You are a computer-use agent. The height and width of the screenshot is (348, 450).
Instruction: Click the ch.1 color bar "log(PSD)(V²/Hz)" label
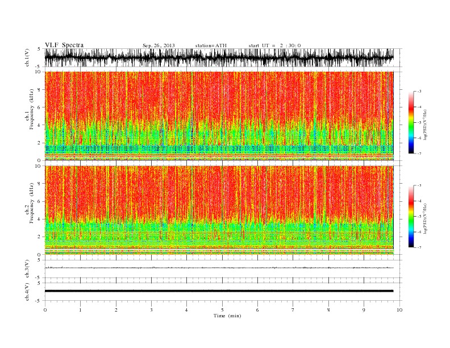click(426, 125)
